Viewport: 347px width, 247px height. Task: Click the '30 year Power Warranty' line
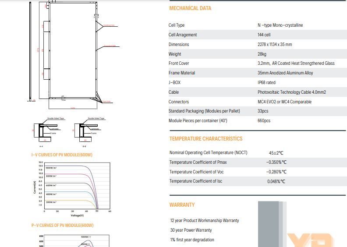pyautogui.click(x=191, y=230)
